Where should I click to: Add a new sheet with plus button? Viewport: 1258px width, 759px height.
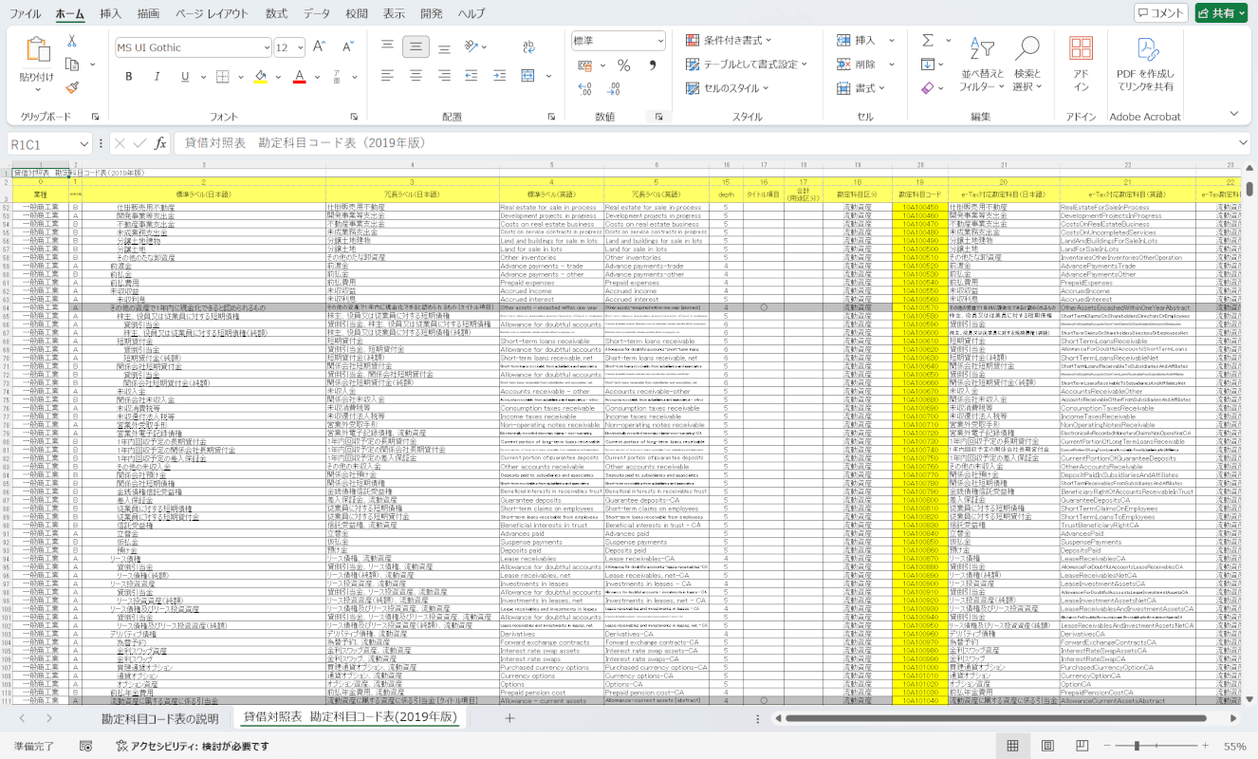pyautogui.click(x=509, y=718)
